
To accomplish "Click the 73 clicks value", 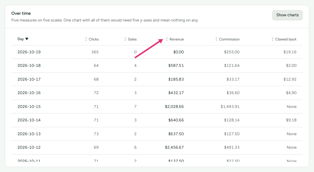I will 96,134.
